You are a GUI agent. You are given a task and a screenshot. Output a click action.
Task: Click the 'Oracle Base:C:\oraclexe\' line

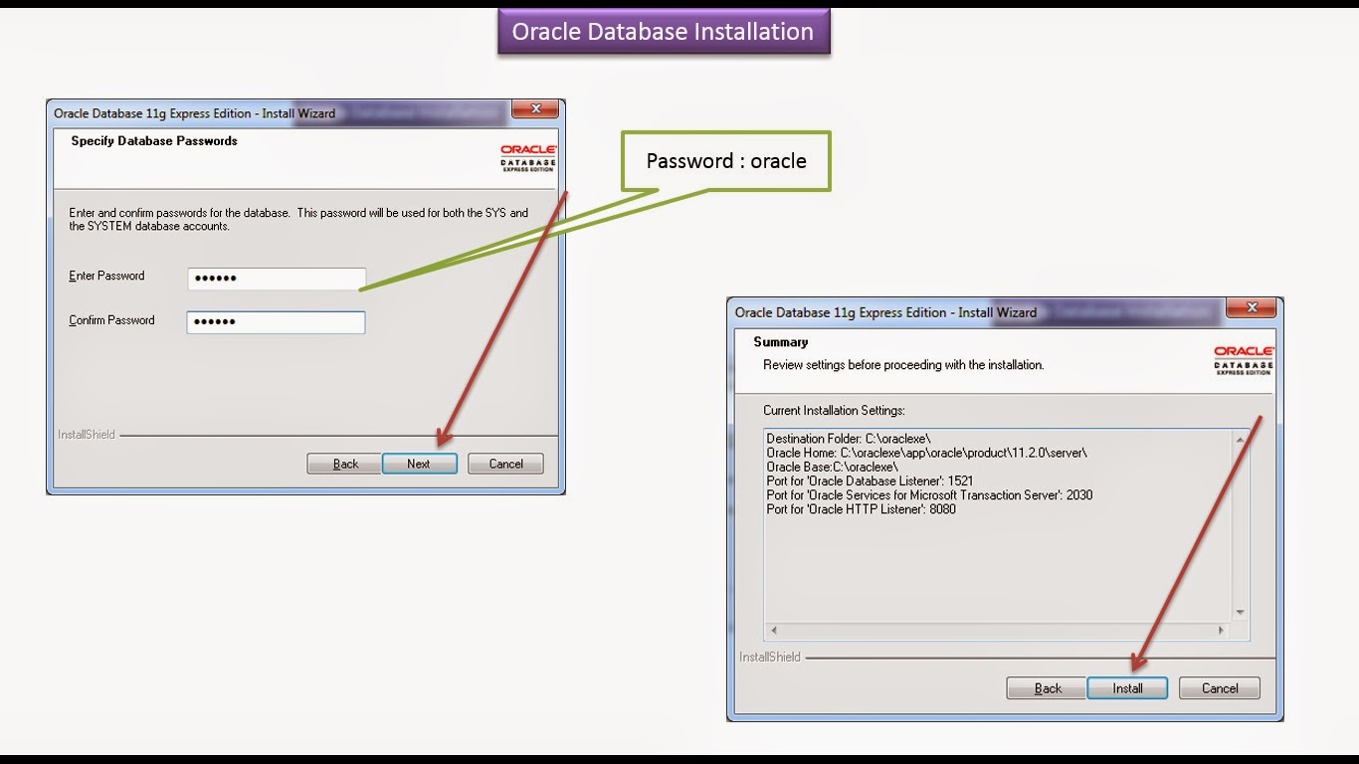[833, 467]
